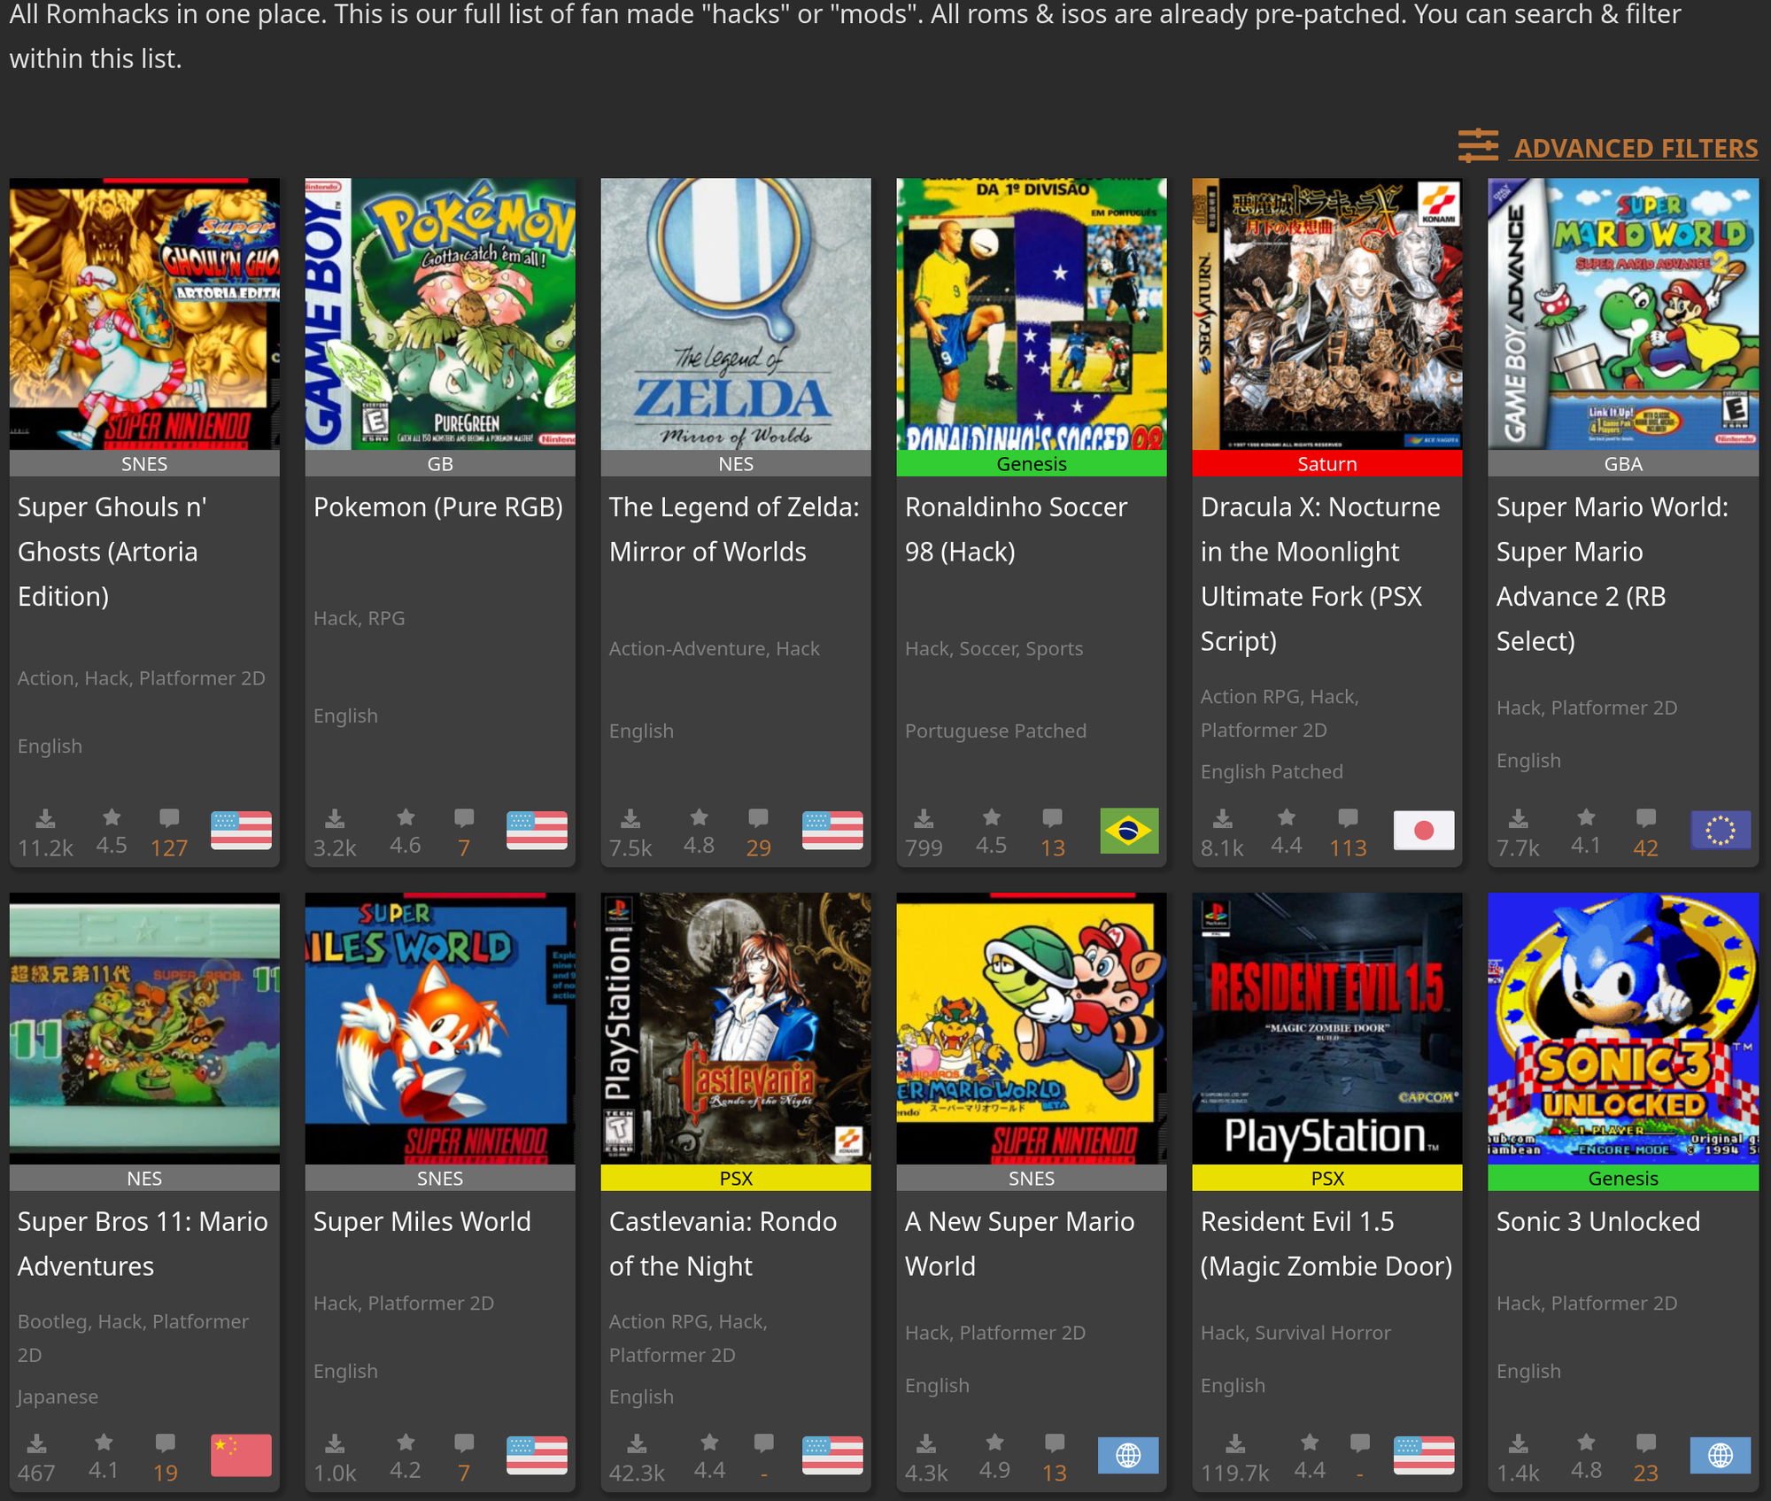Viewport: 1771px width, 1501px height.
Task: Click the download icon on Castlevania Rondo card
Action: [637, 1444]
